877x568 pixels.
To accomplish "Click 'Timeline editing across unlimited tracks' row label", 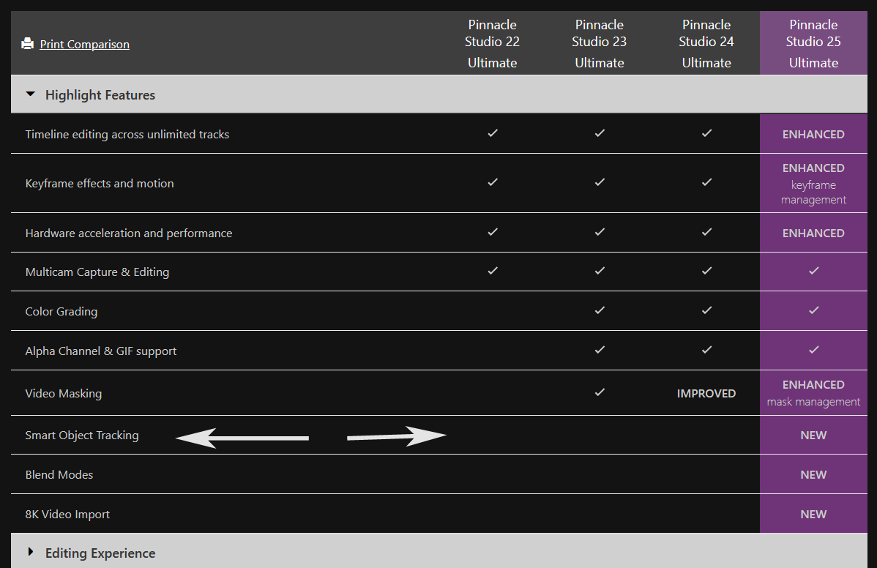I will click(x=127, y=134).
